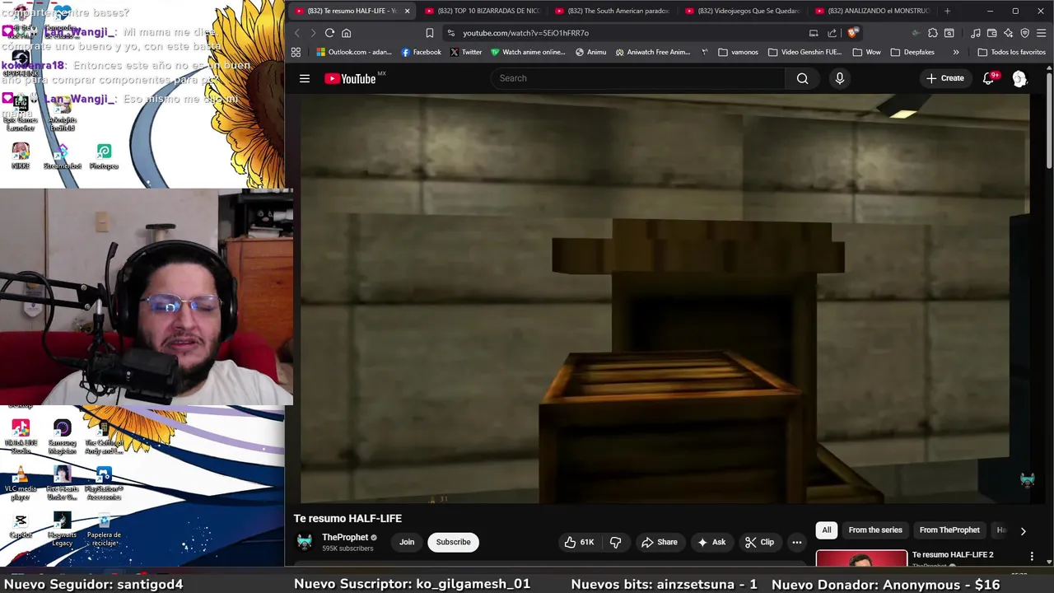Start voice search with the microphone icon

tap(839, 78)
